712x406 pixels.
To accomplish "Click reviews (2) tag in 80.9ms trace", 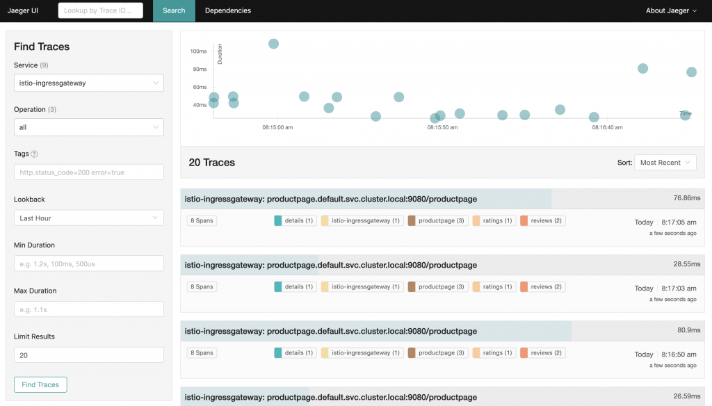I will (542, 353).
